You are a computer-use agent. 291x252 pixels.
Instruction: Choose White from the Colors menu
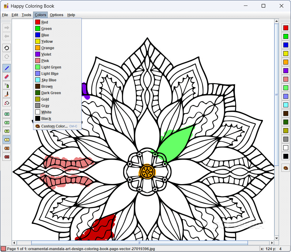[57, 112]
